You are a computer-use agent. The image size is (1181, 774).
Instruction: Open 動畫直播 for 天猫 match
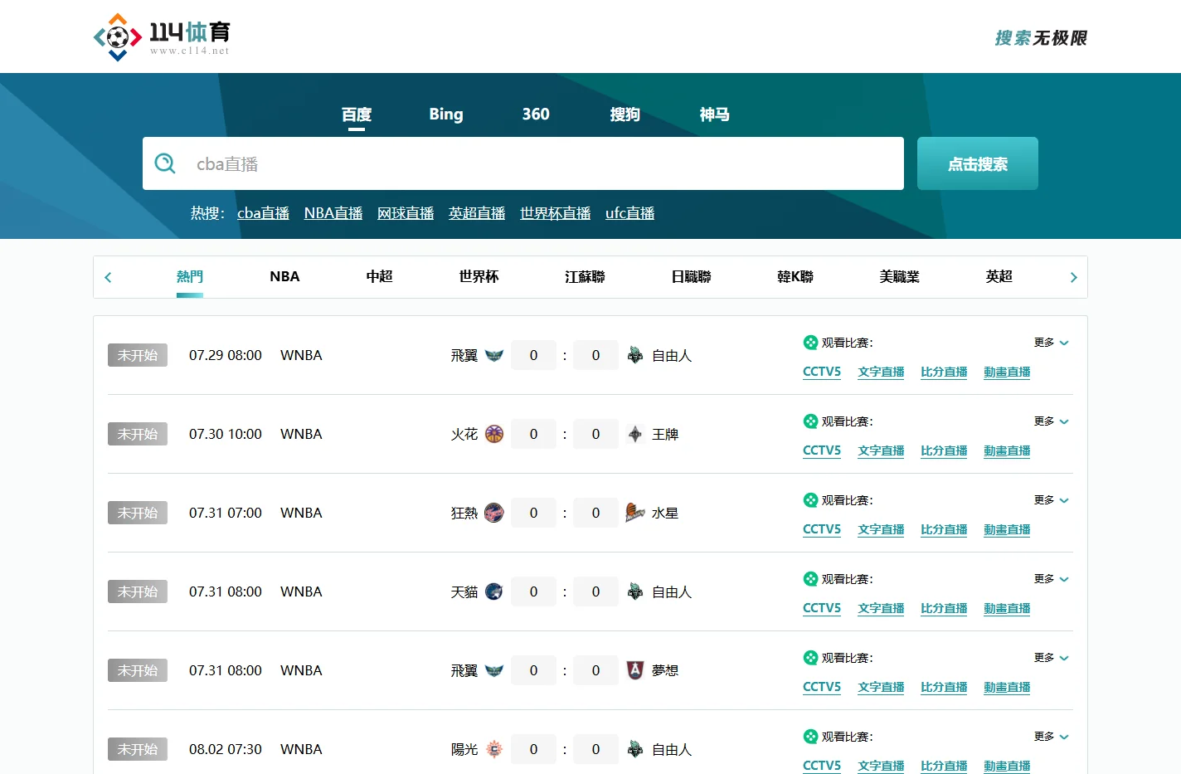click(x=1007, y=608)
